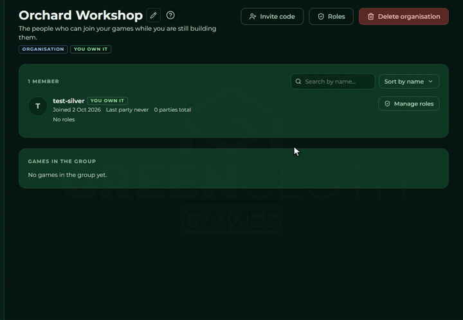Image resolution: width=463 pixels, height=320 pixels.
Task: Click the magnifier icon in the search box
Action: tap(298, 82)
